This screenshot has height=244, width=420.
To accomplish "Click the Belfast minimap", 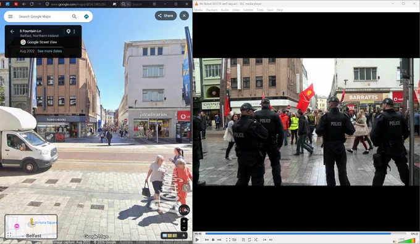I will [x=31, y=227].
